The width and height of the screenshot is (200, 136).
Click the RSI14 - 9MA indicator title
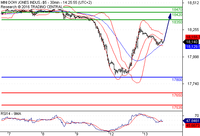point(11,114)
